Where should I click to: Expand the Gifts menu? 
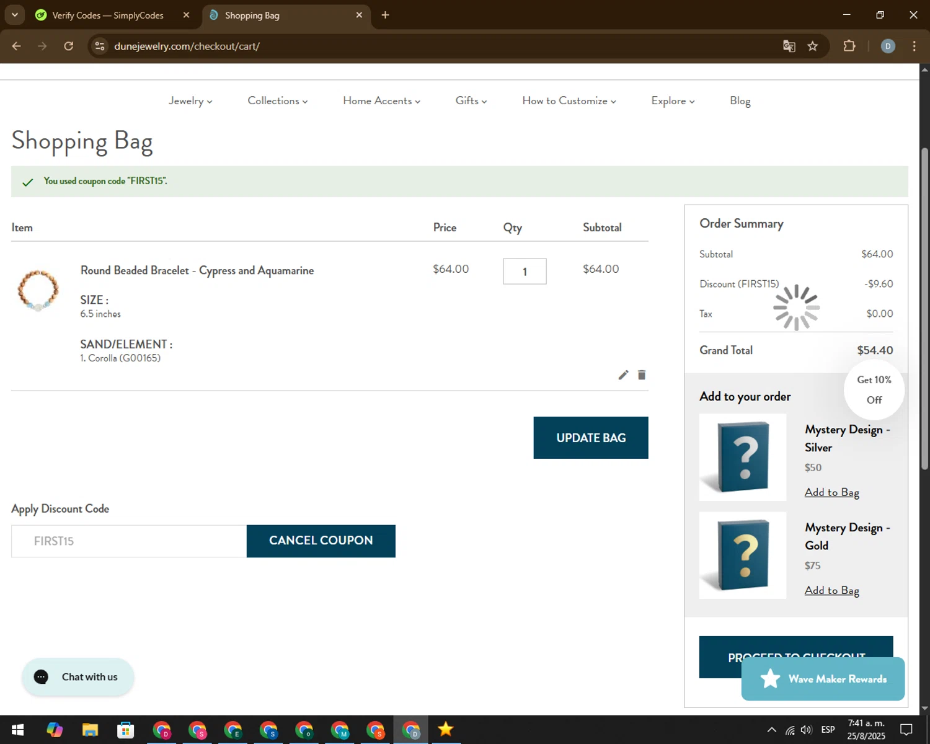click(471, 100)
